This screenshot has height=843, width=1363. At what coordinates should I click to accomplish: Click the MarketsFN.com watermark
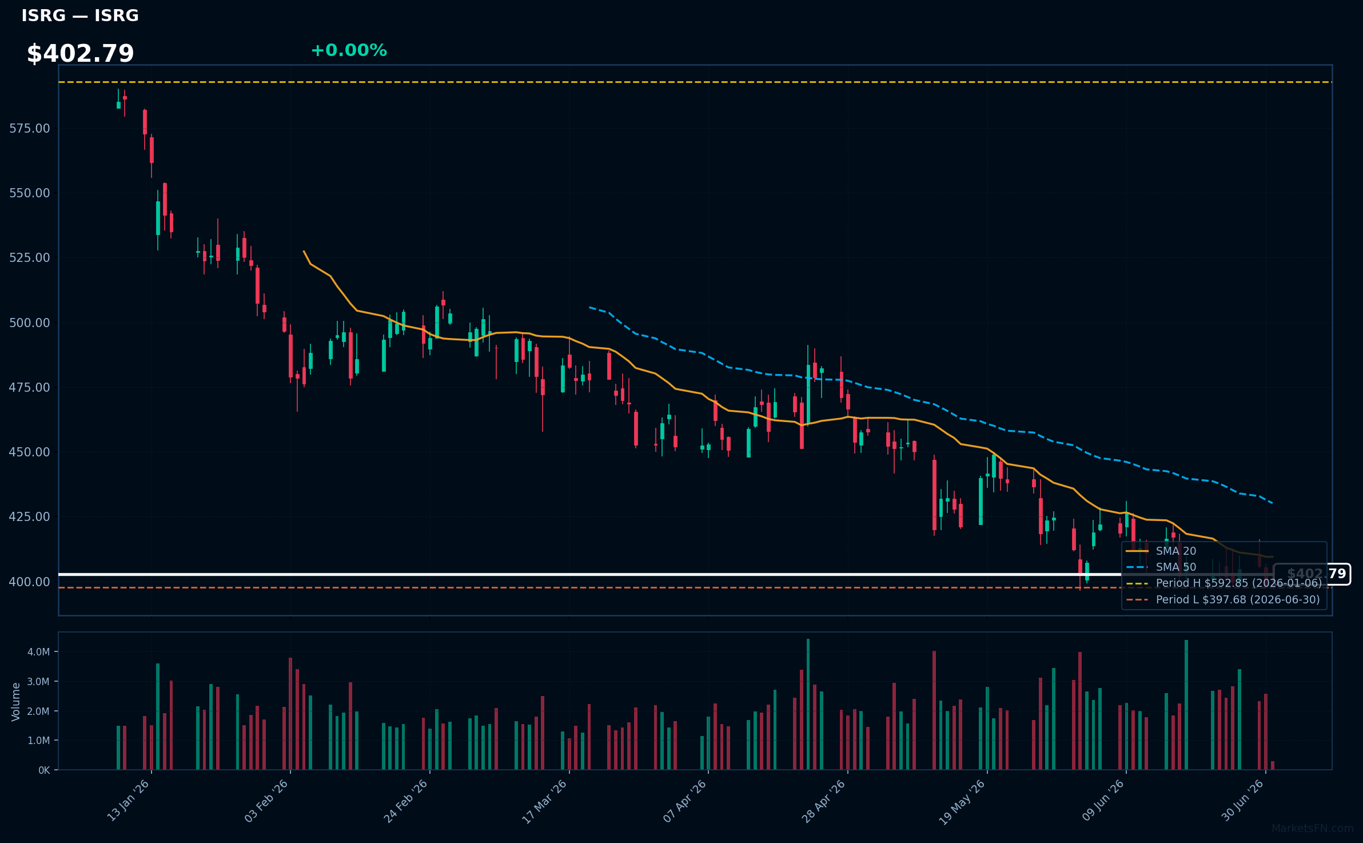click(1313, 828)
